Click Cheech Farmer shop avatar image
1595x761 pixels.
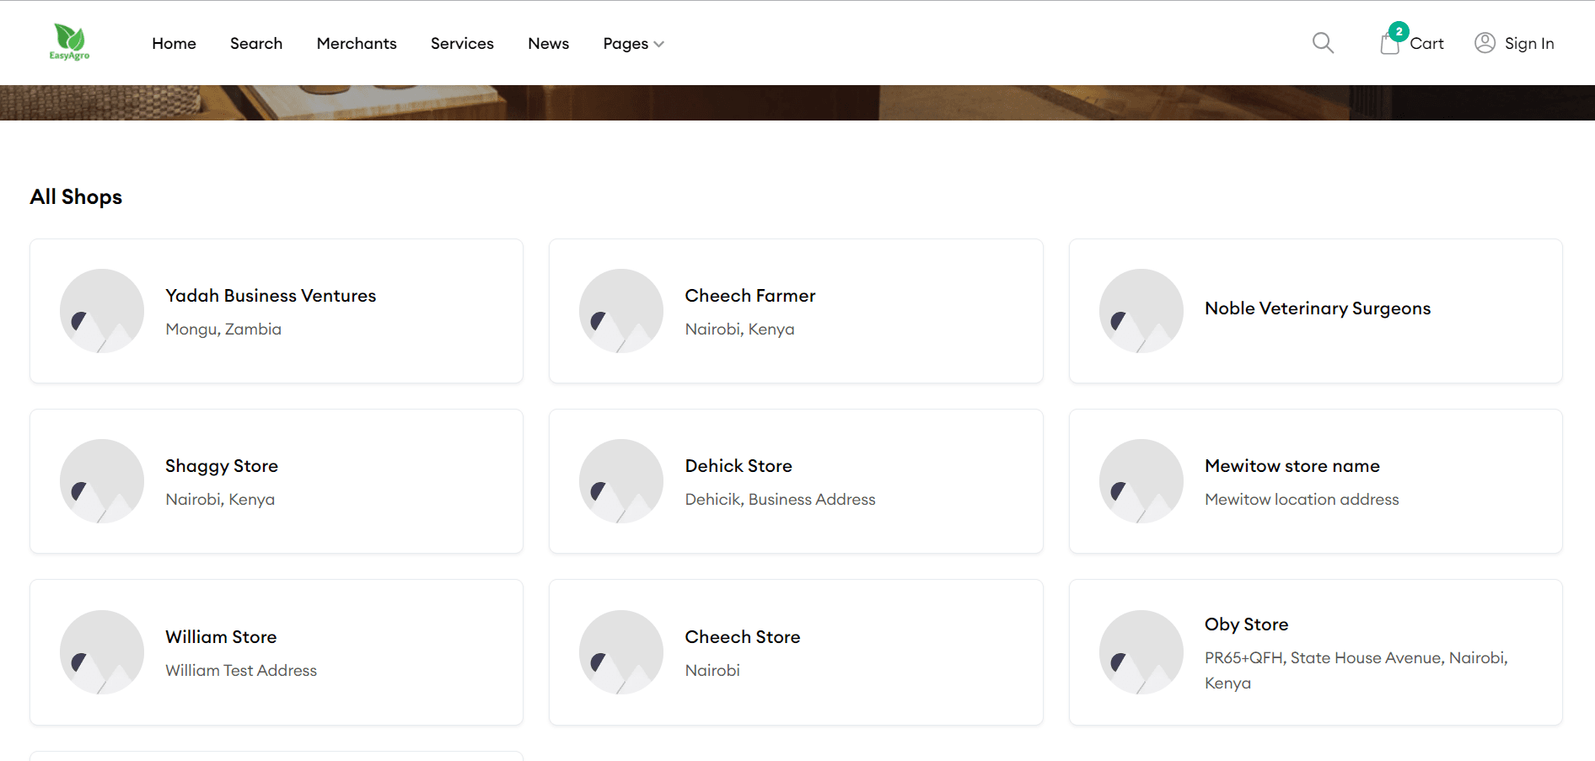point(621,311)
